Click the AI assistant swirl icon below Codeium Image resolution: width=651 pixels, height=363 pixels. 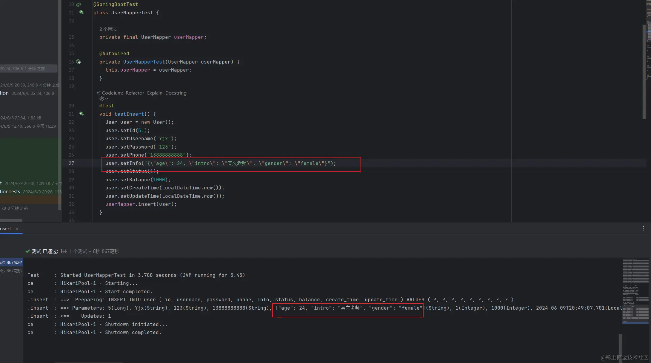click(101, 99)
